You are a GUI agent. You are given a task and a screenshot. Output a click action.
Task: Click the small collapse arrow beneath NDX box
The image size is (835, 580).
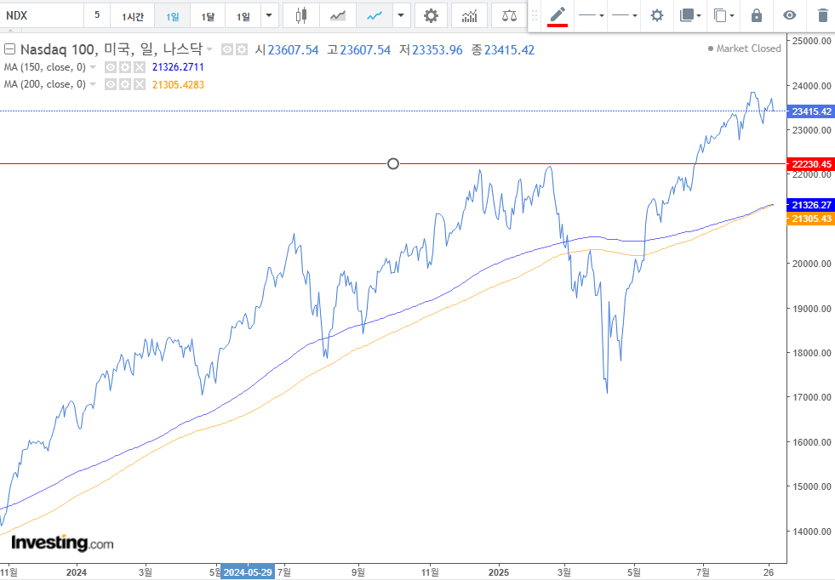point(10,31)
